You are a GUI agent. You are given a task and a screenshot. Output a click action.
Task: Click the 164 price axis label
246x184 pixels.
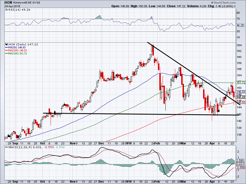239,45
